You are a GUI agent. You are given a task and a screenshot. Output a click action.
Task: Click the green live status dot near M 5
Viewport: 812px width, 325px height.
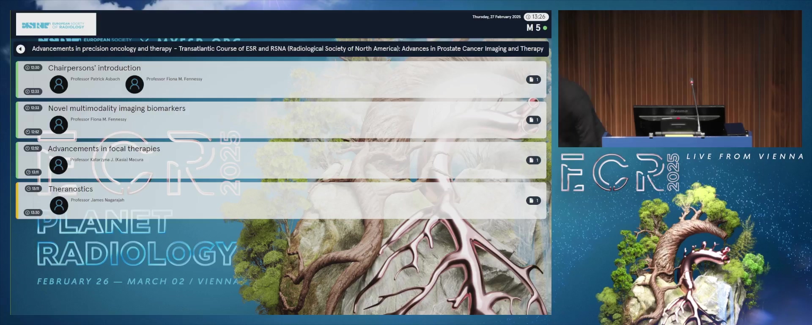[545, 28]
